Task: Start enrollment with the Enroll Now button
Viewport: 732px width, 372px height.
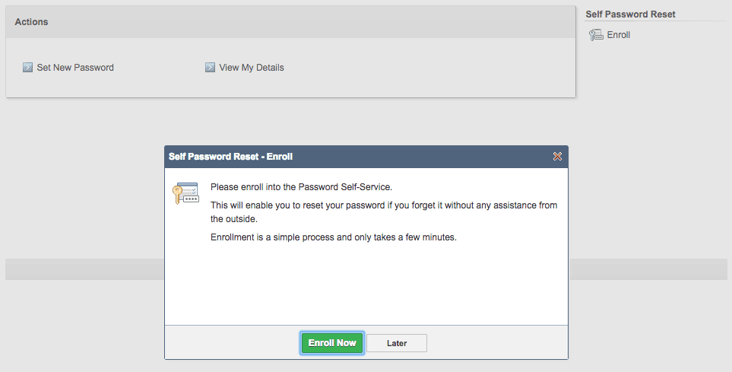Action: point(332,343)
